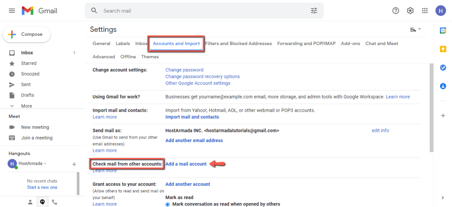
Task: Open Hangouts phone calls icon
Action: [54, 202]
